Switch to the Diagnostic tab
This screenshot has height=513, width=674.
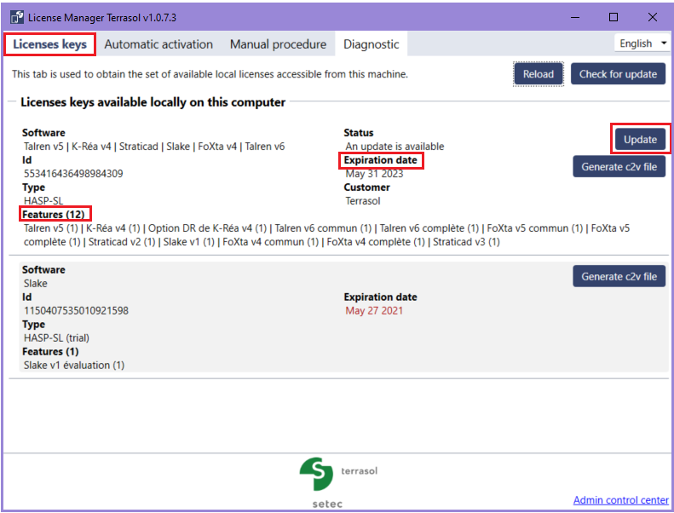[x=372, y=44]
